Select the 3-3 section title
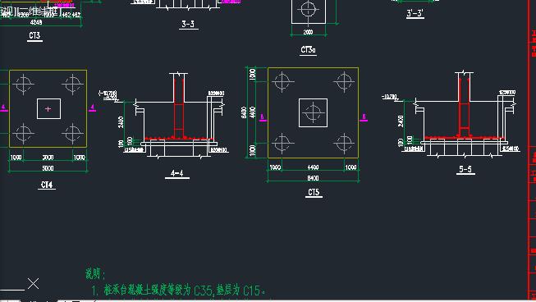The image size is (536, 302). (x=188, y=24)
